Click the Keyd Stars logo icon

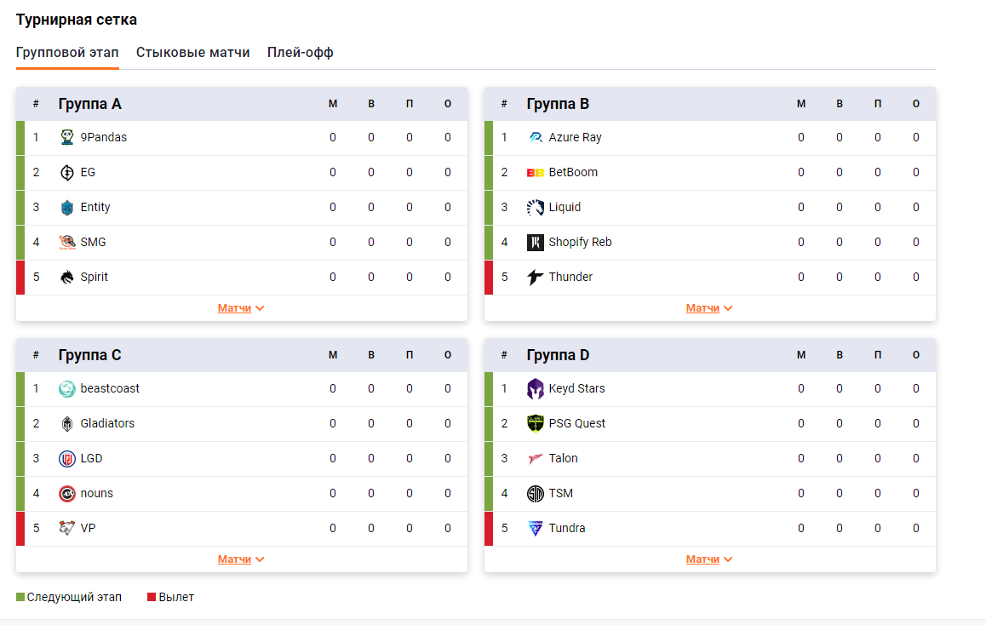(535, 388)
